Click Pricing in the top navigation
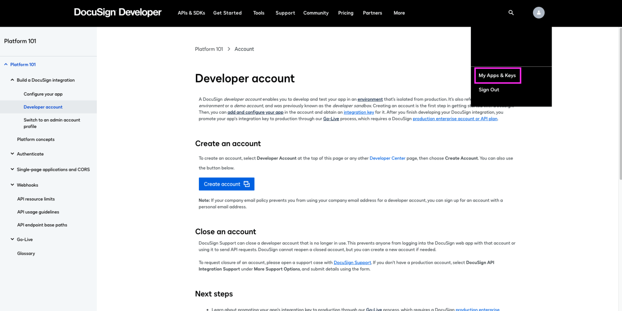The height and width of the screenshot is (311, 622). click(x=345, y=13)
